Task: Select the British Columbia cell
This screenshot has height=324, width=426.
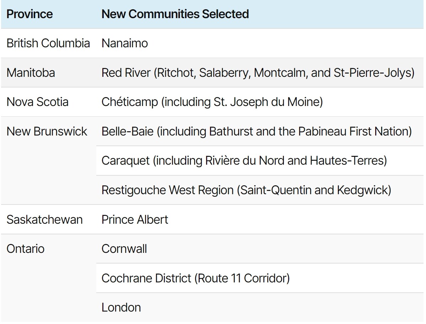Action: click(48, 43)
